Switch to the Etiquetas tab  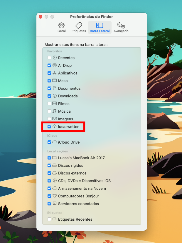point(79,27)
